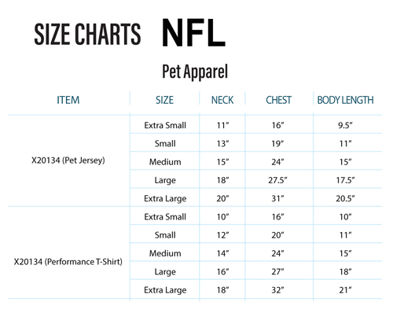Image resolution: width=393 pixels, height=313 pixels.
Task: Click the CHEST column header
Action: (278, 100)
